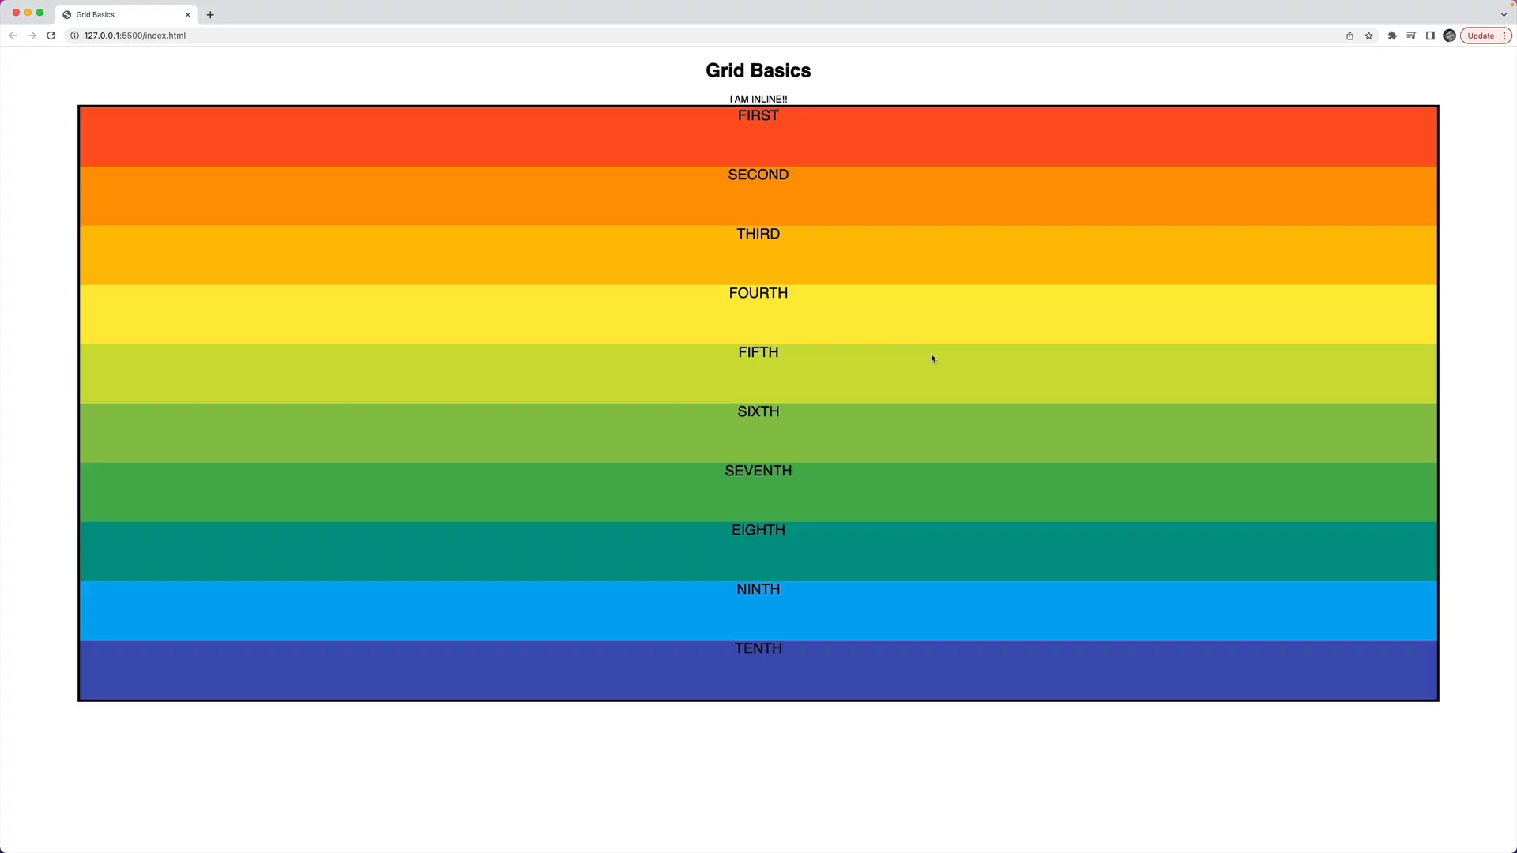Open the media controls icon
Image resolution: width=1517 pixels, height=853 pixels.
[x=1411, y=36]
